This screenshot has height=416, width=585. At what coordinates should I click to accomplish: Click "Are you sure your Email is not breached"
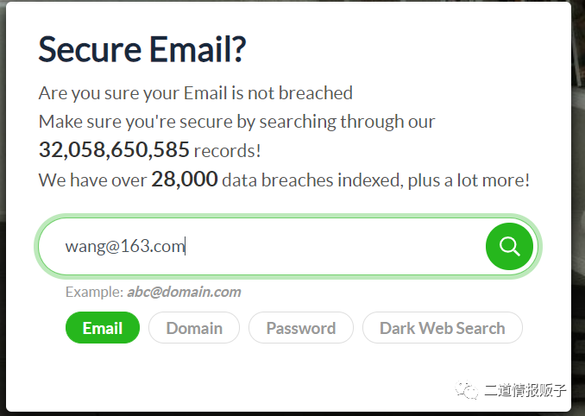(196, 93)
